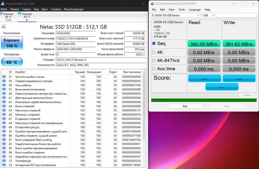
Task: Enable the 4K test checkbox
Action: click(154, 52)
